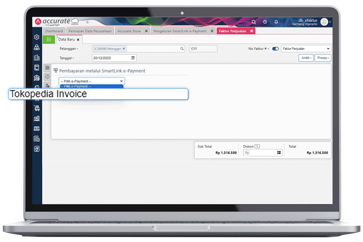Close the Faktur Penjualan tab

252,31
